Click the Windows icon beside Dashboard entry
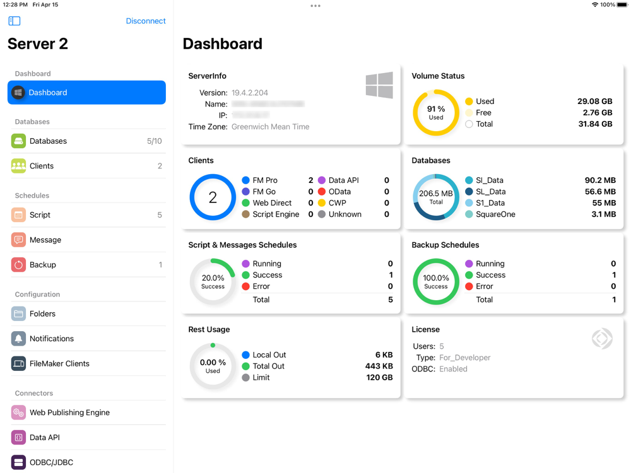 click(x=18, y=93)
